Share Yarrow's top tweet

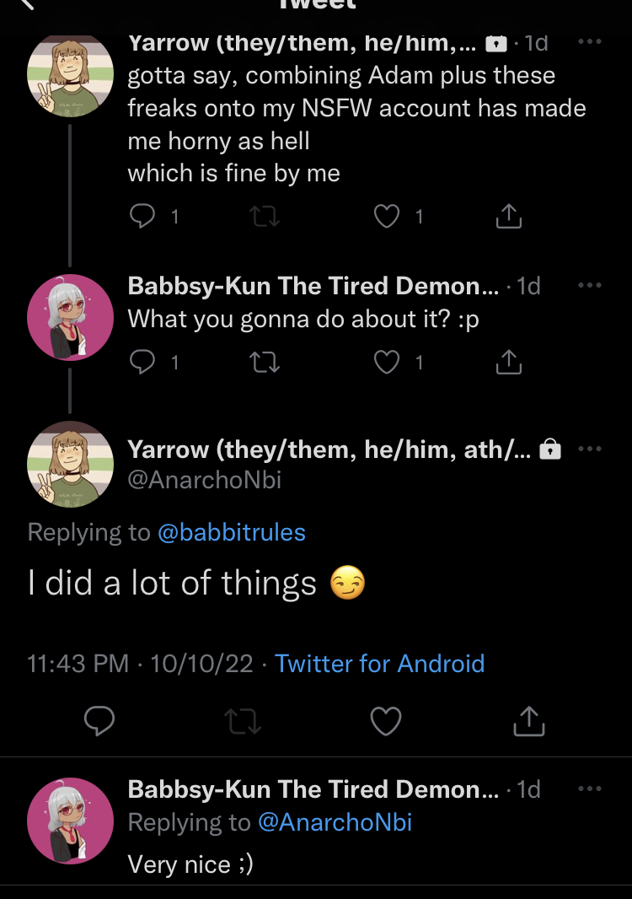509,216
